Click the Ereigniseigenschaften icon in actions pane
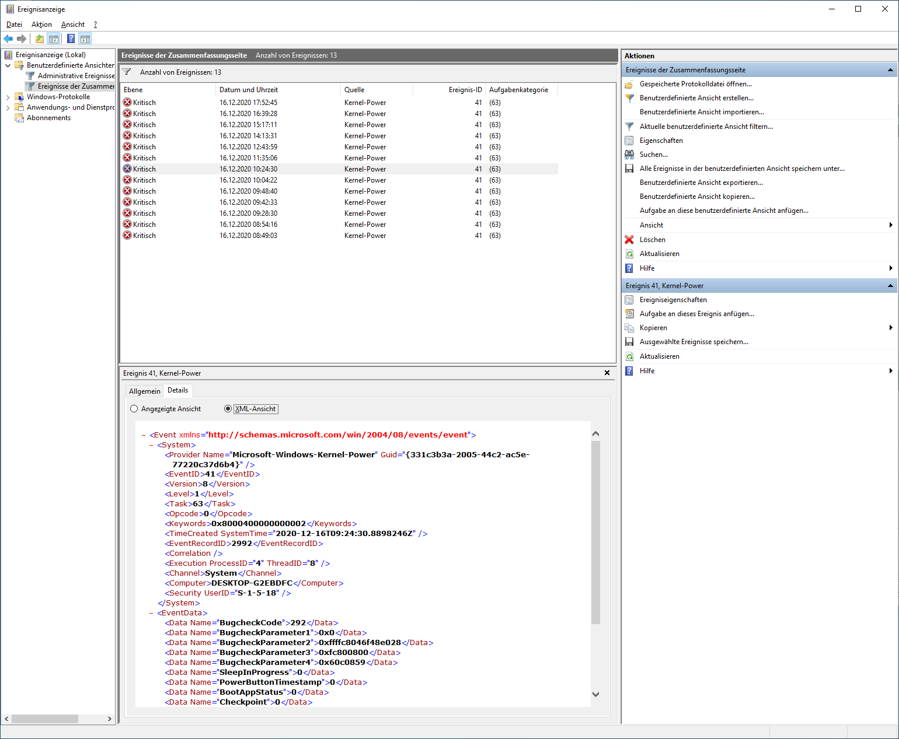This screenshot has height=739, width=899. point(629,300)
